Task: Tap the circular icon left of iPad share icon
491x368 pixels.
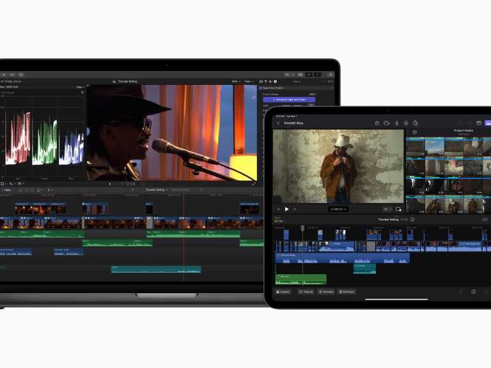Action: pyautogui.click(x=406, y=123)
